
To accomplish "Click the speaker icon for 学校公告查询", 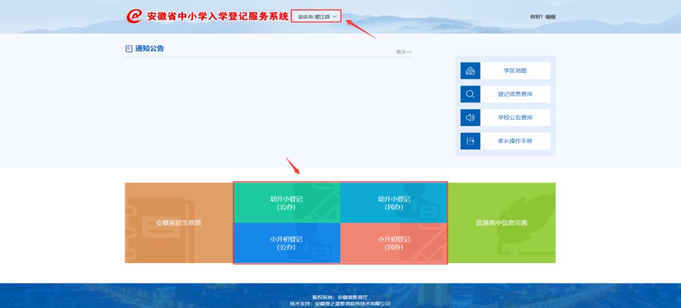I will click(x=470, y=118).
